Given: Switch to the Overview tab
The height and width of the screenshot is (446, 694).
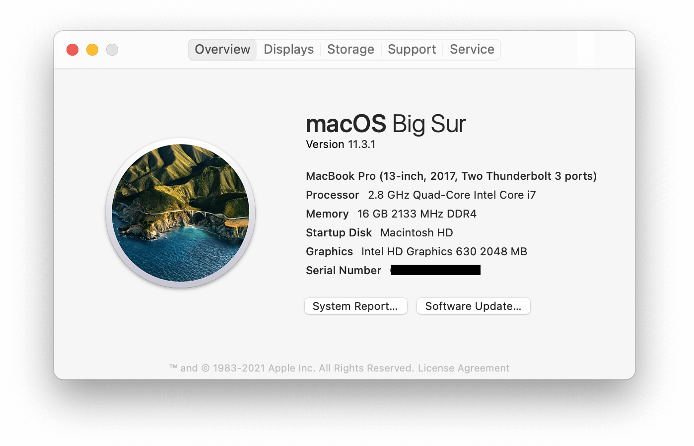Looking at the screenshot, I should (222, 50).
